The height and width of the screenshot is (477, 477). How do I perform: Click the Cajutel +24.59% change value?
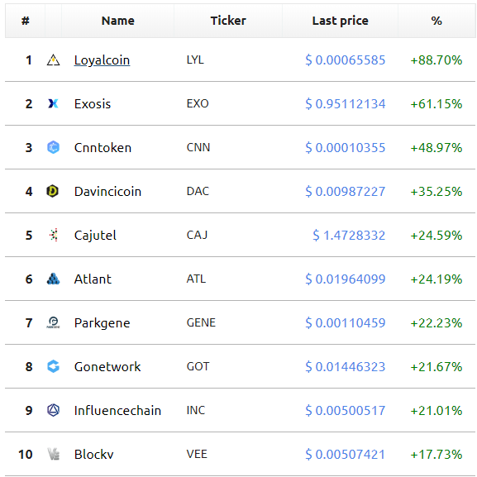(436, 236)
